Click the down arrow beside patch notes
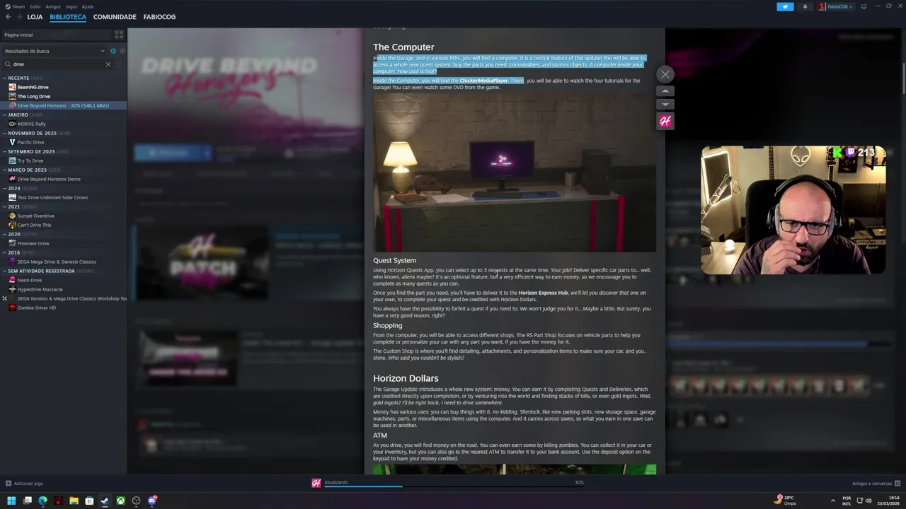 665,104
